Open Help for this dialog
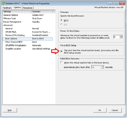 (10, 110)
